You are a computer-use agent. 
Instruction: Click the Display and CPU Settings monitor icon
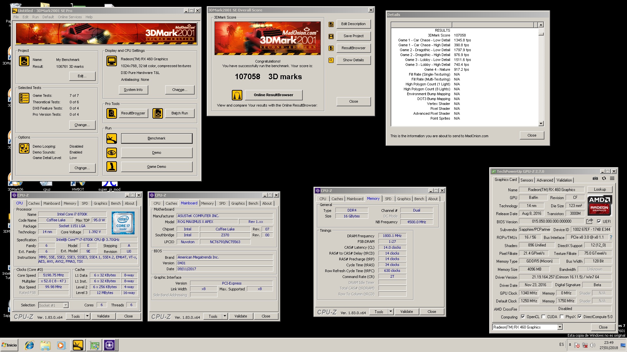coord(112,61)
